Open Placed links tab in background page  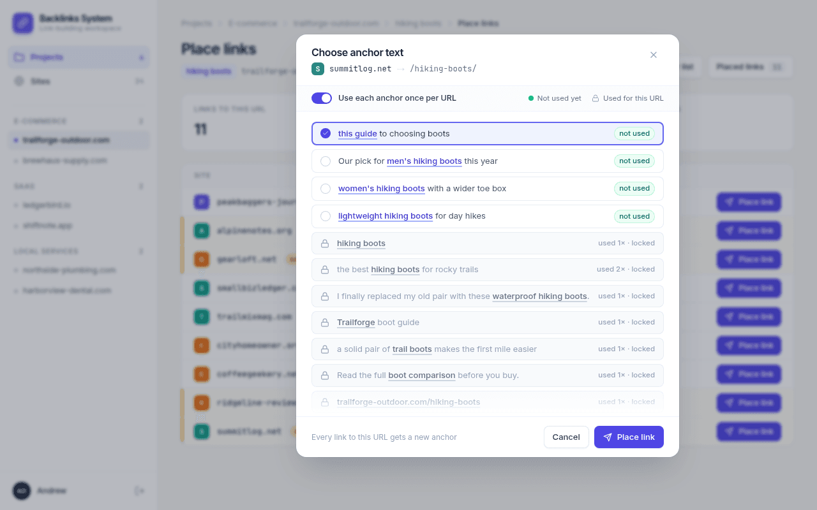coord(749,67)
